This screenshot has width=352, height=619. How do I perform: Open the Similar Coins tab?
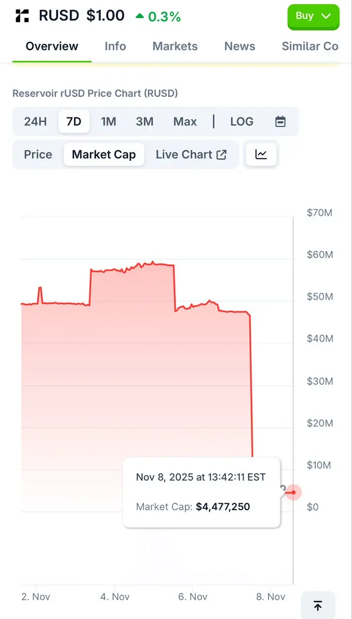pos(310,46)
